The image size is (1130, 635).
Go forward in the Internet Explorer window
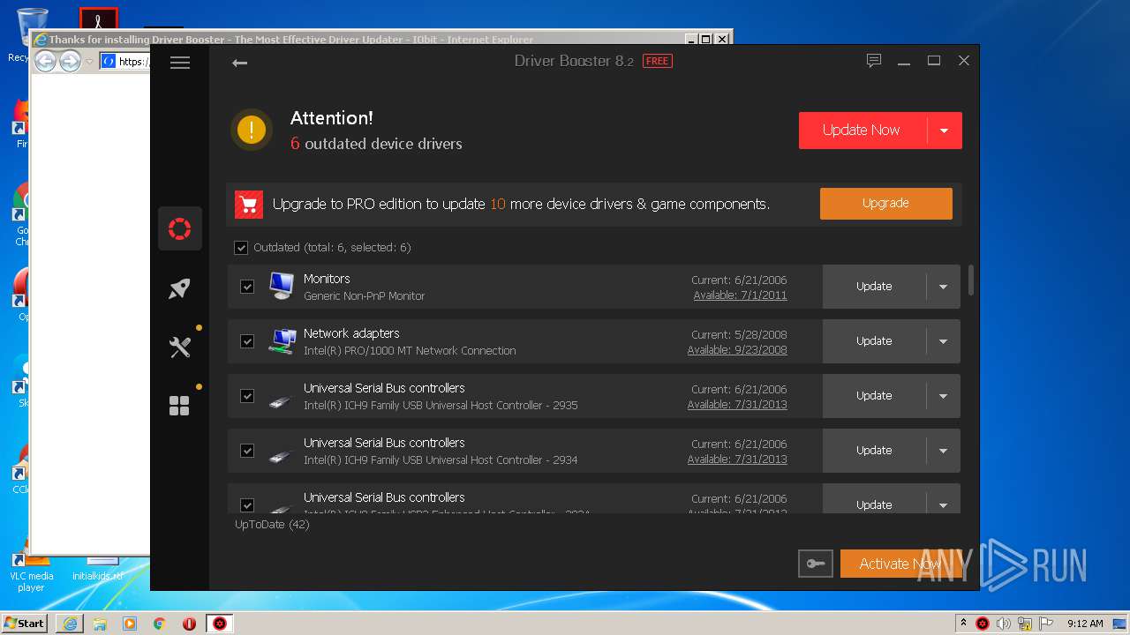point(70,61)
